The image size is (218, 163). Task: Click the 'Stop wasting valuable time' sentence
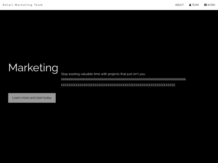(x=103, y=74)
